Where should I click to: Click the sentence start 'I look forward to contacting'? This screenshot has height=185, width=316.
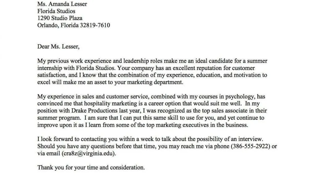pos(71,139)
